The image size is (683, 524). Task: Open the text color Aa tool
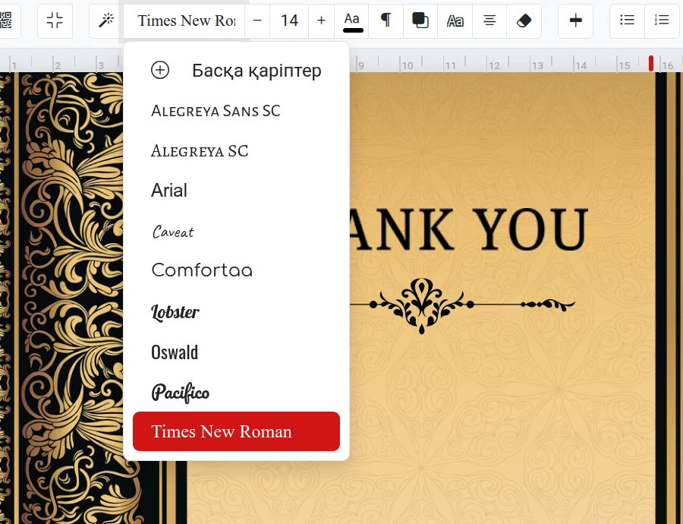click(x=352, y=21)
